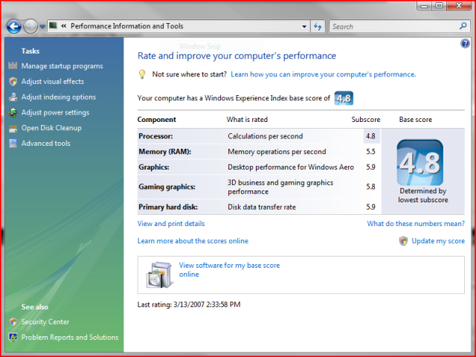476x357 pixels.
Task: Click 'Calculations per second' description
Action: [x=266, y=136]
